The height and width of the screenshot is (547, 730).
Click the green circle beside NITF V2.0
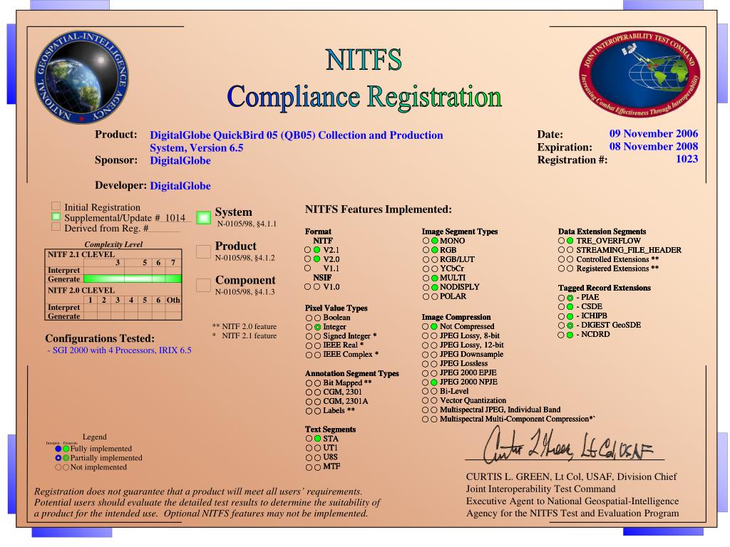pos(317,259)
